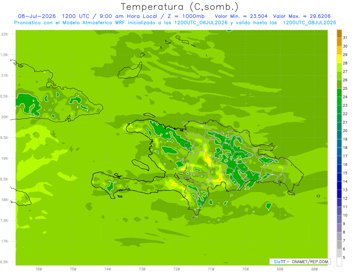
Task: Pick legend swatch between 20 and 21
Action: coord(339,126)
